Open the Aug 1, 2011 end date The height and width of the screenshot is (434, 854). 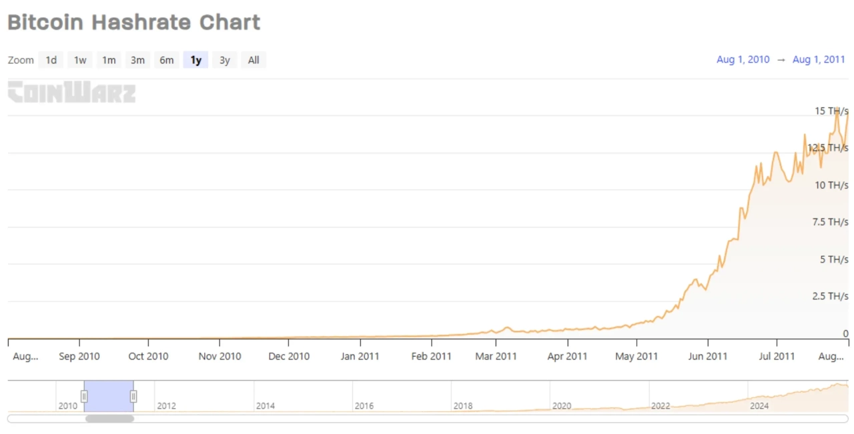click(819, 59)
